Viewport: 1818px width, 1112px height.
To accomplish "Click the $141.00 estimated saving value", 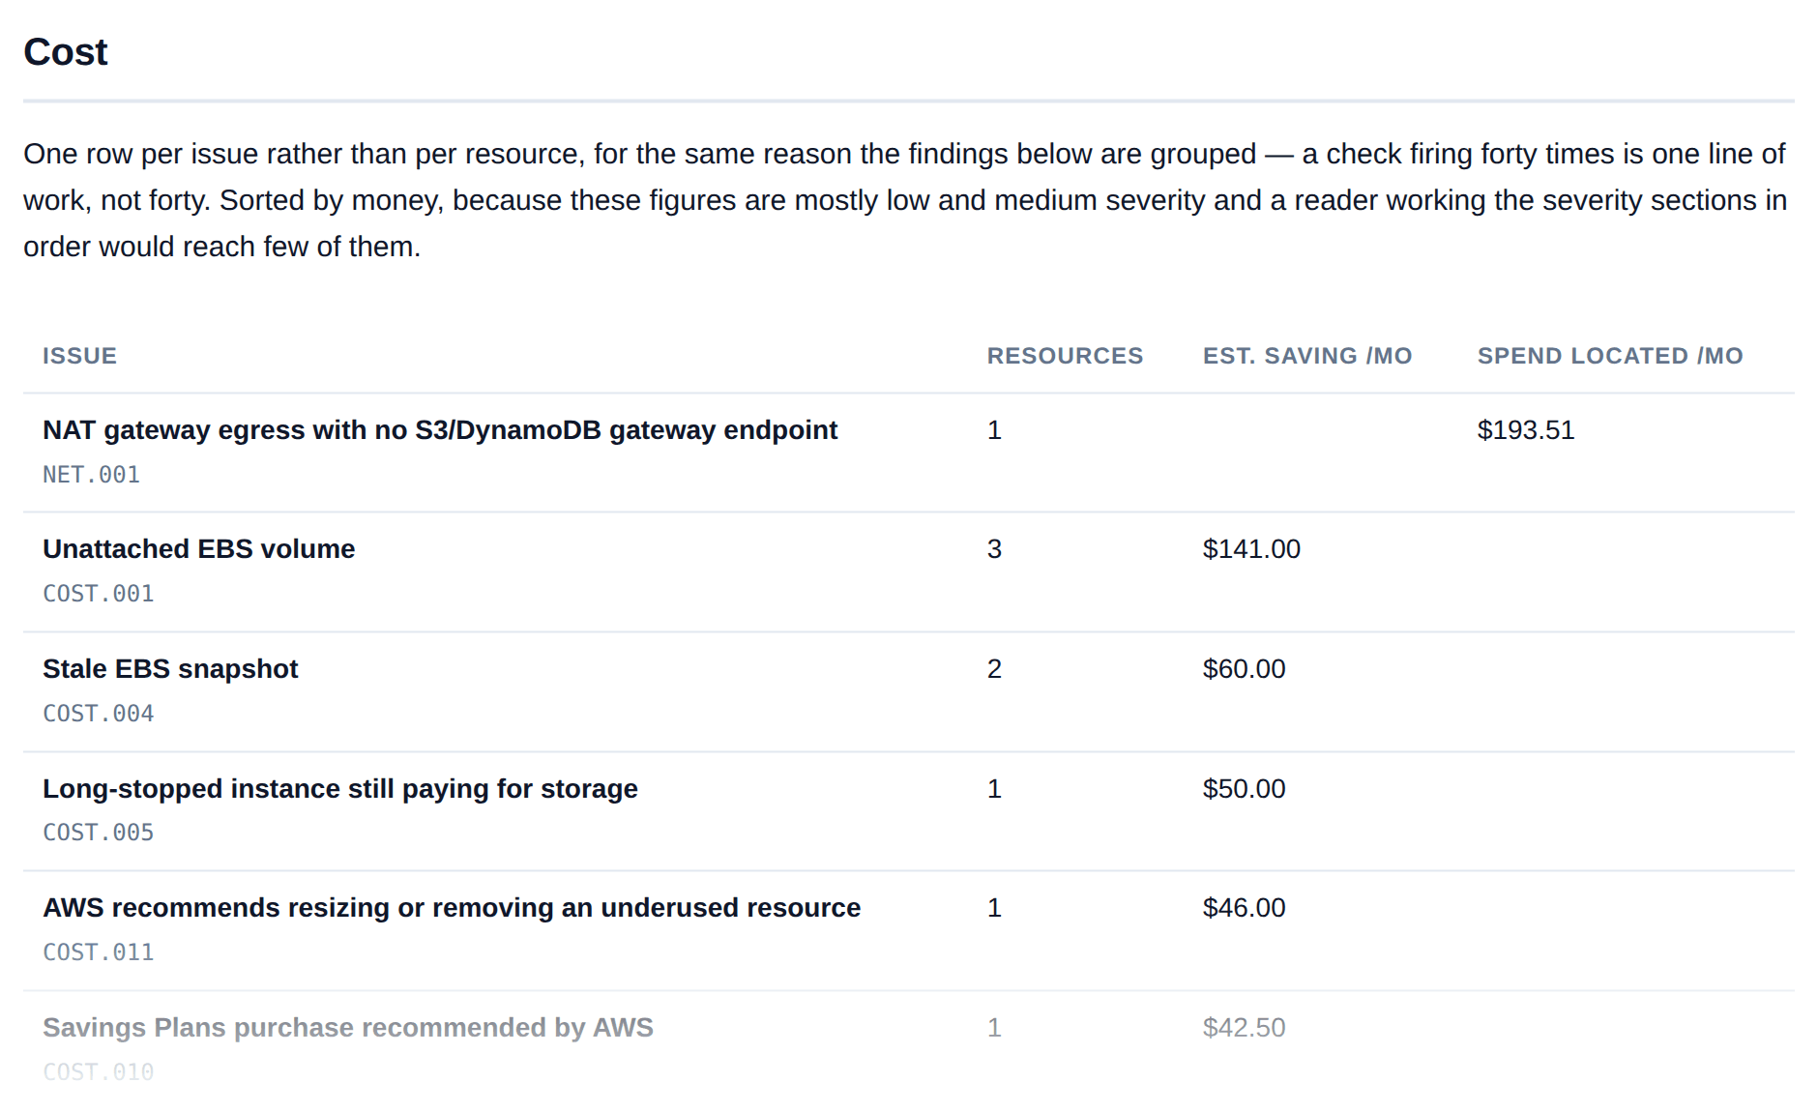I will point(1251,549).
